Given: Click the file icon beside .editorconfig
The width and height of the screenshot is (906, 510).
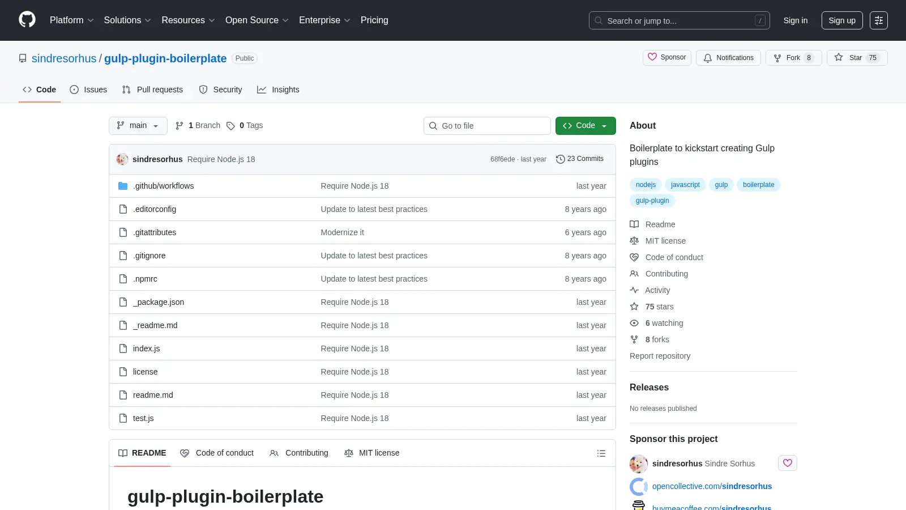Looking at the screenshot, I should [123, 209].
